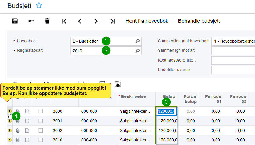Tick the checkbox on row 3010
This screenshot has height=145, width=255.
pos(41,140)
